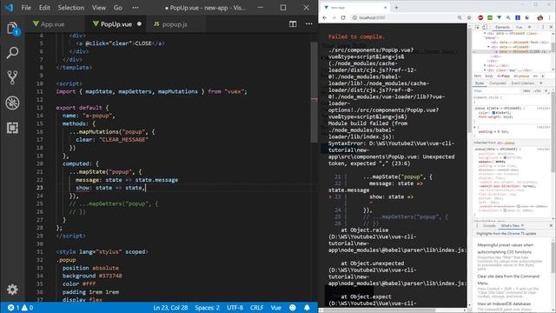Change indentation Spaces: 2 setting
Image resolution: width=556 pixels, height=313 pixels.
(x=207, y=308)
